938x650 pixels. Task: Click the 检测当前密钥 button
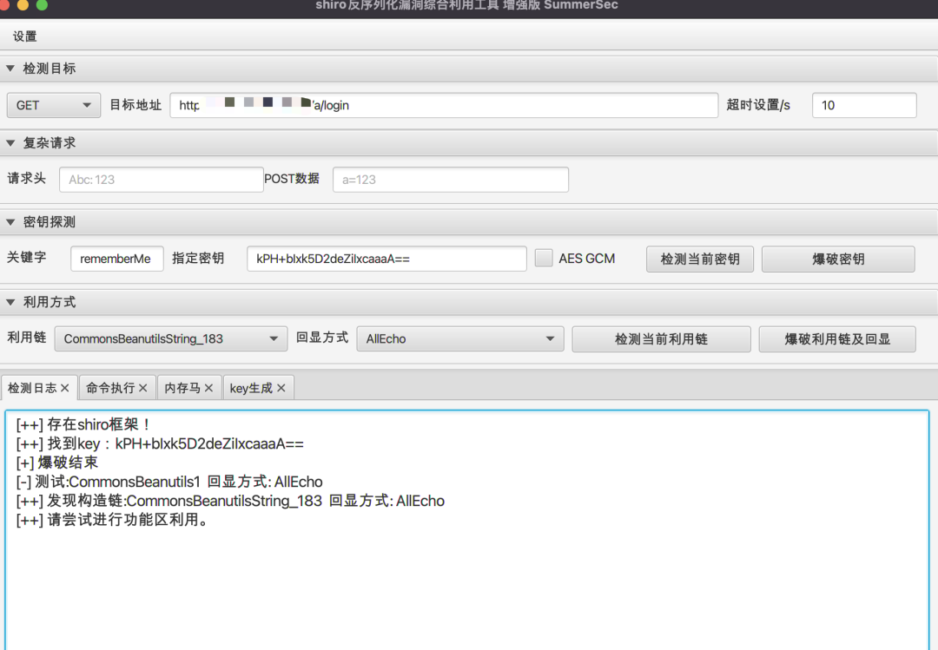coord(699,259)
